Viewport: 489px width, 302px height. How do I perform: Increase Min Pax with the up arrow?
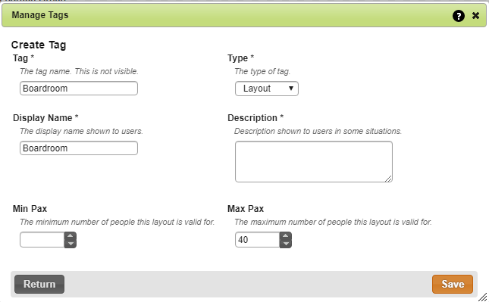[71, 236]
